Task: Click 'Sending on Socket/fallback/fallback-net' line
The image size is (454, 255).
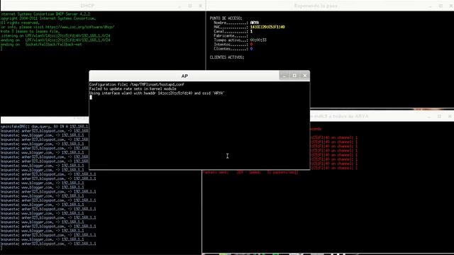Action: tap(41, 45)
